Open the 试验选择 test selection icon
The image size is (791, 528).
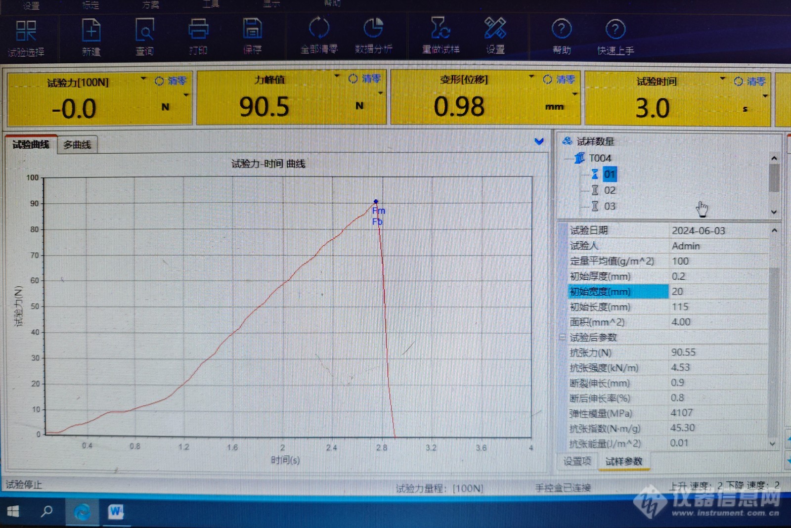click(x=26, y=37)
